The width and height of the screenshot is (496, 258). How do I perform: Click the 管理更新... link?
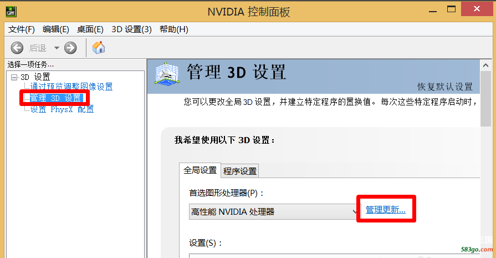tap(385, 210)
